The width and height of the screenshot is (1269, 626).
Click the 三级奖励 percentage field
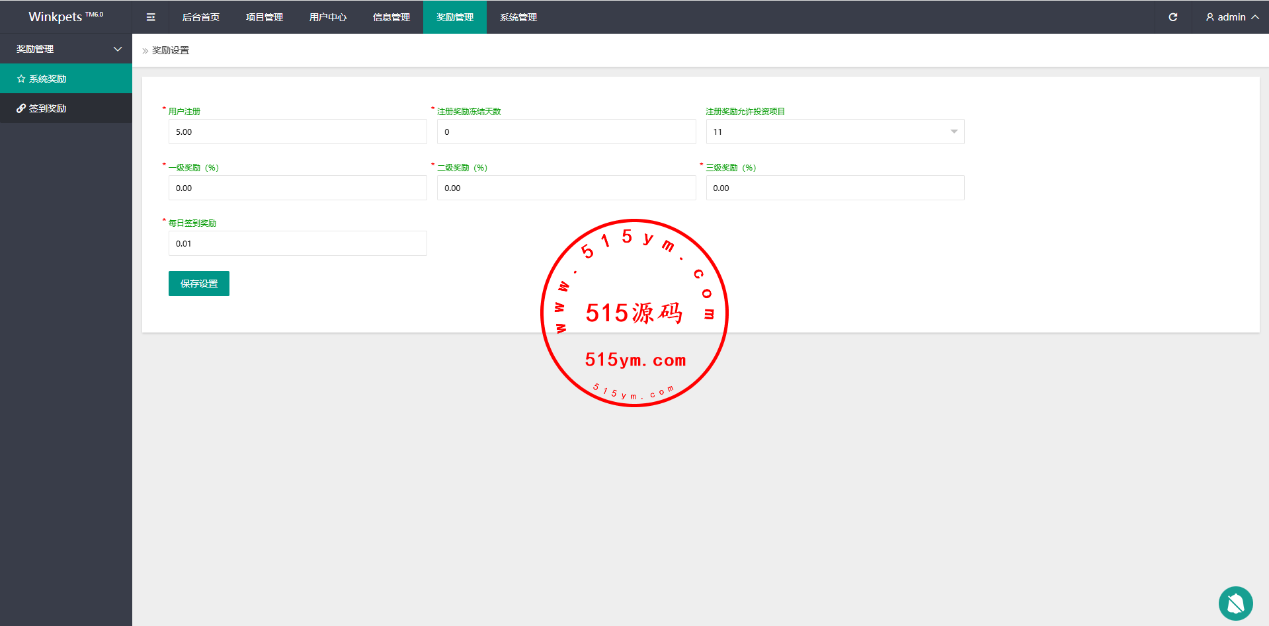(x=835, y=188)
